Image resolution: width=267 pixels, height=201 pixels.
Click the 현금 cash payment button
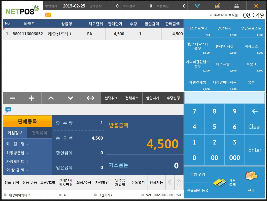(251, 182)
